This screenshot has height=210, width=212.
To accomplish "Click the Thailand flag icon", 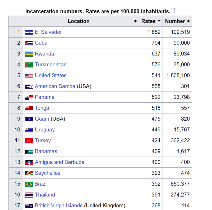I will [29, 195].
